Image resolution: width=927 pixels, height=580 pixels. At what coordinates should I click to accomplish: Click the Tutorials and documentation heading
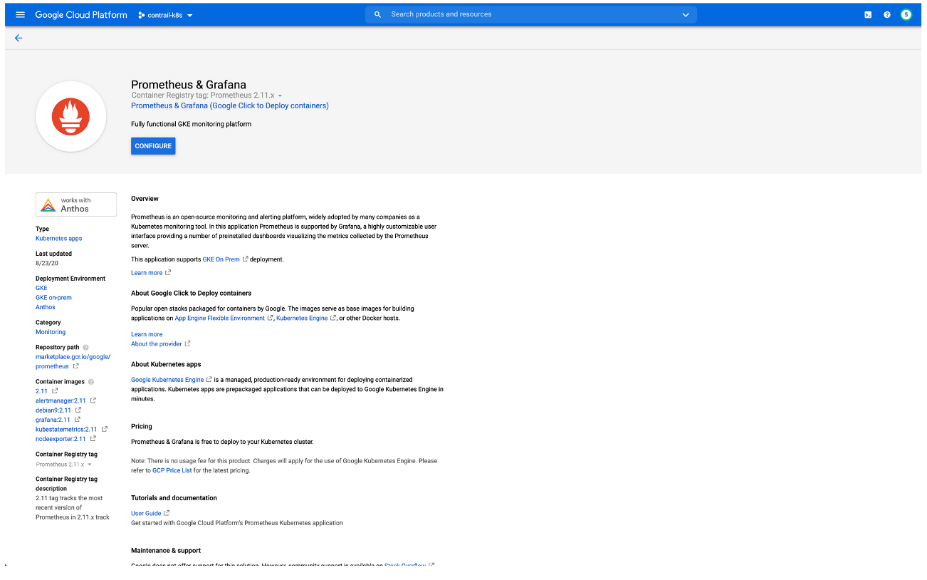coord(174,498)
